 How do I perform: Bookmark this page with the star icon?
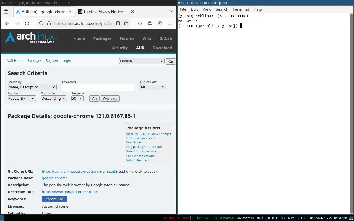pos(126,23)
